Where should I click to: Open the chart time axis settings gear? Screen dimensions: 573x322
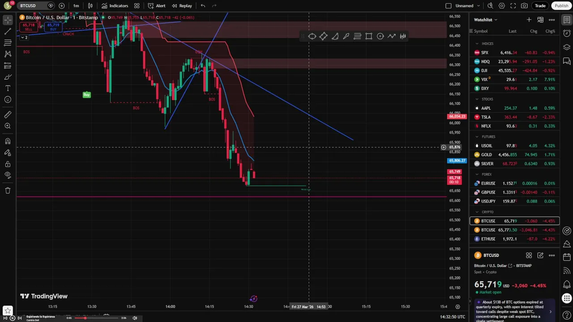458,307
